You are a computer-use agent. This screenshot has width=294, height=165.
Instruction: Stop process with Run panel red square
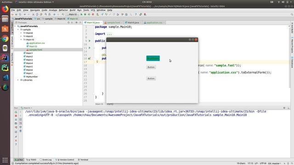(x=16, y=116)
